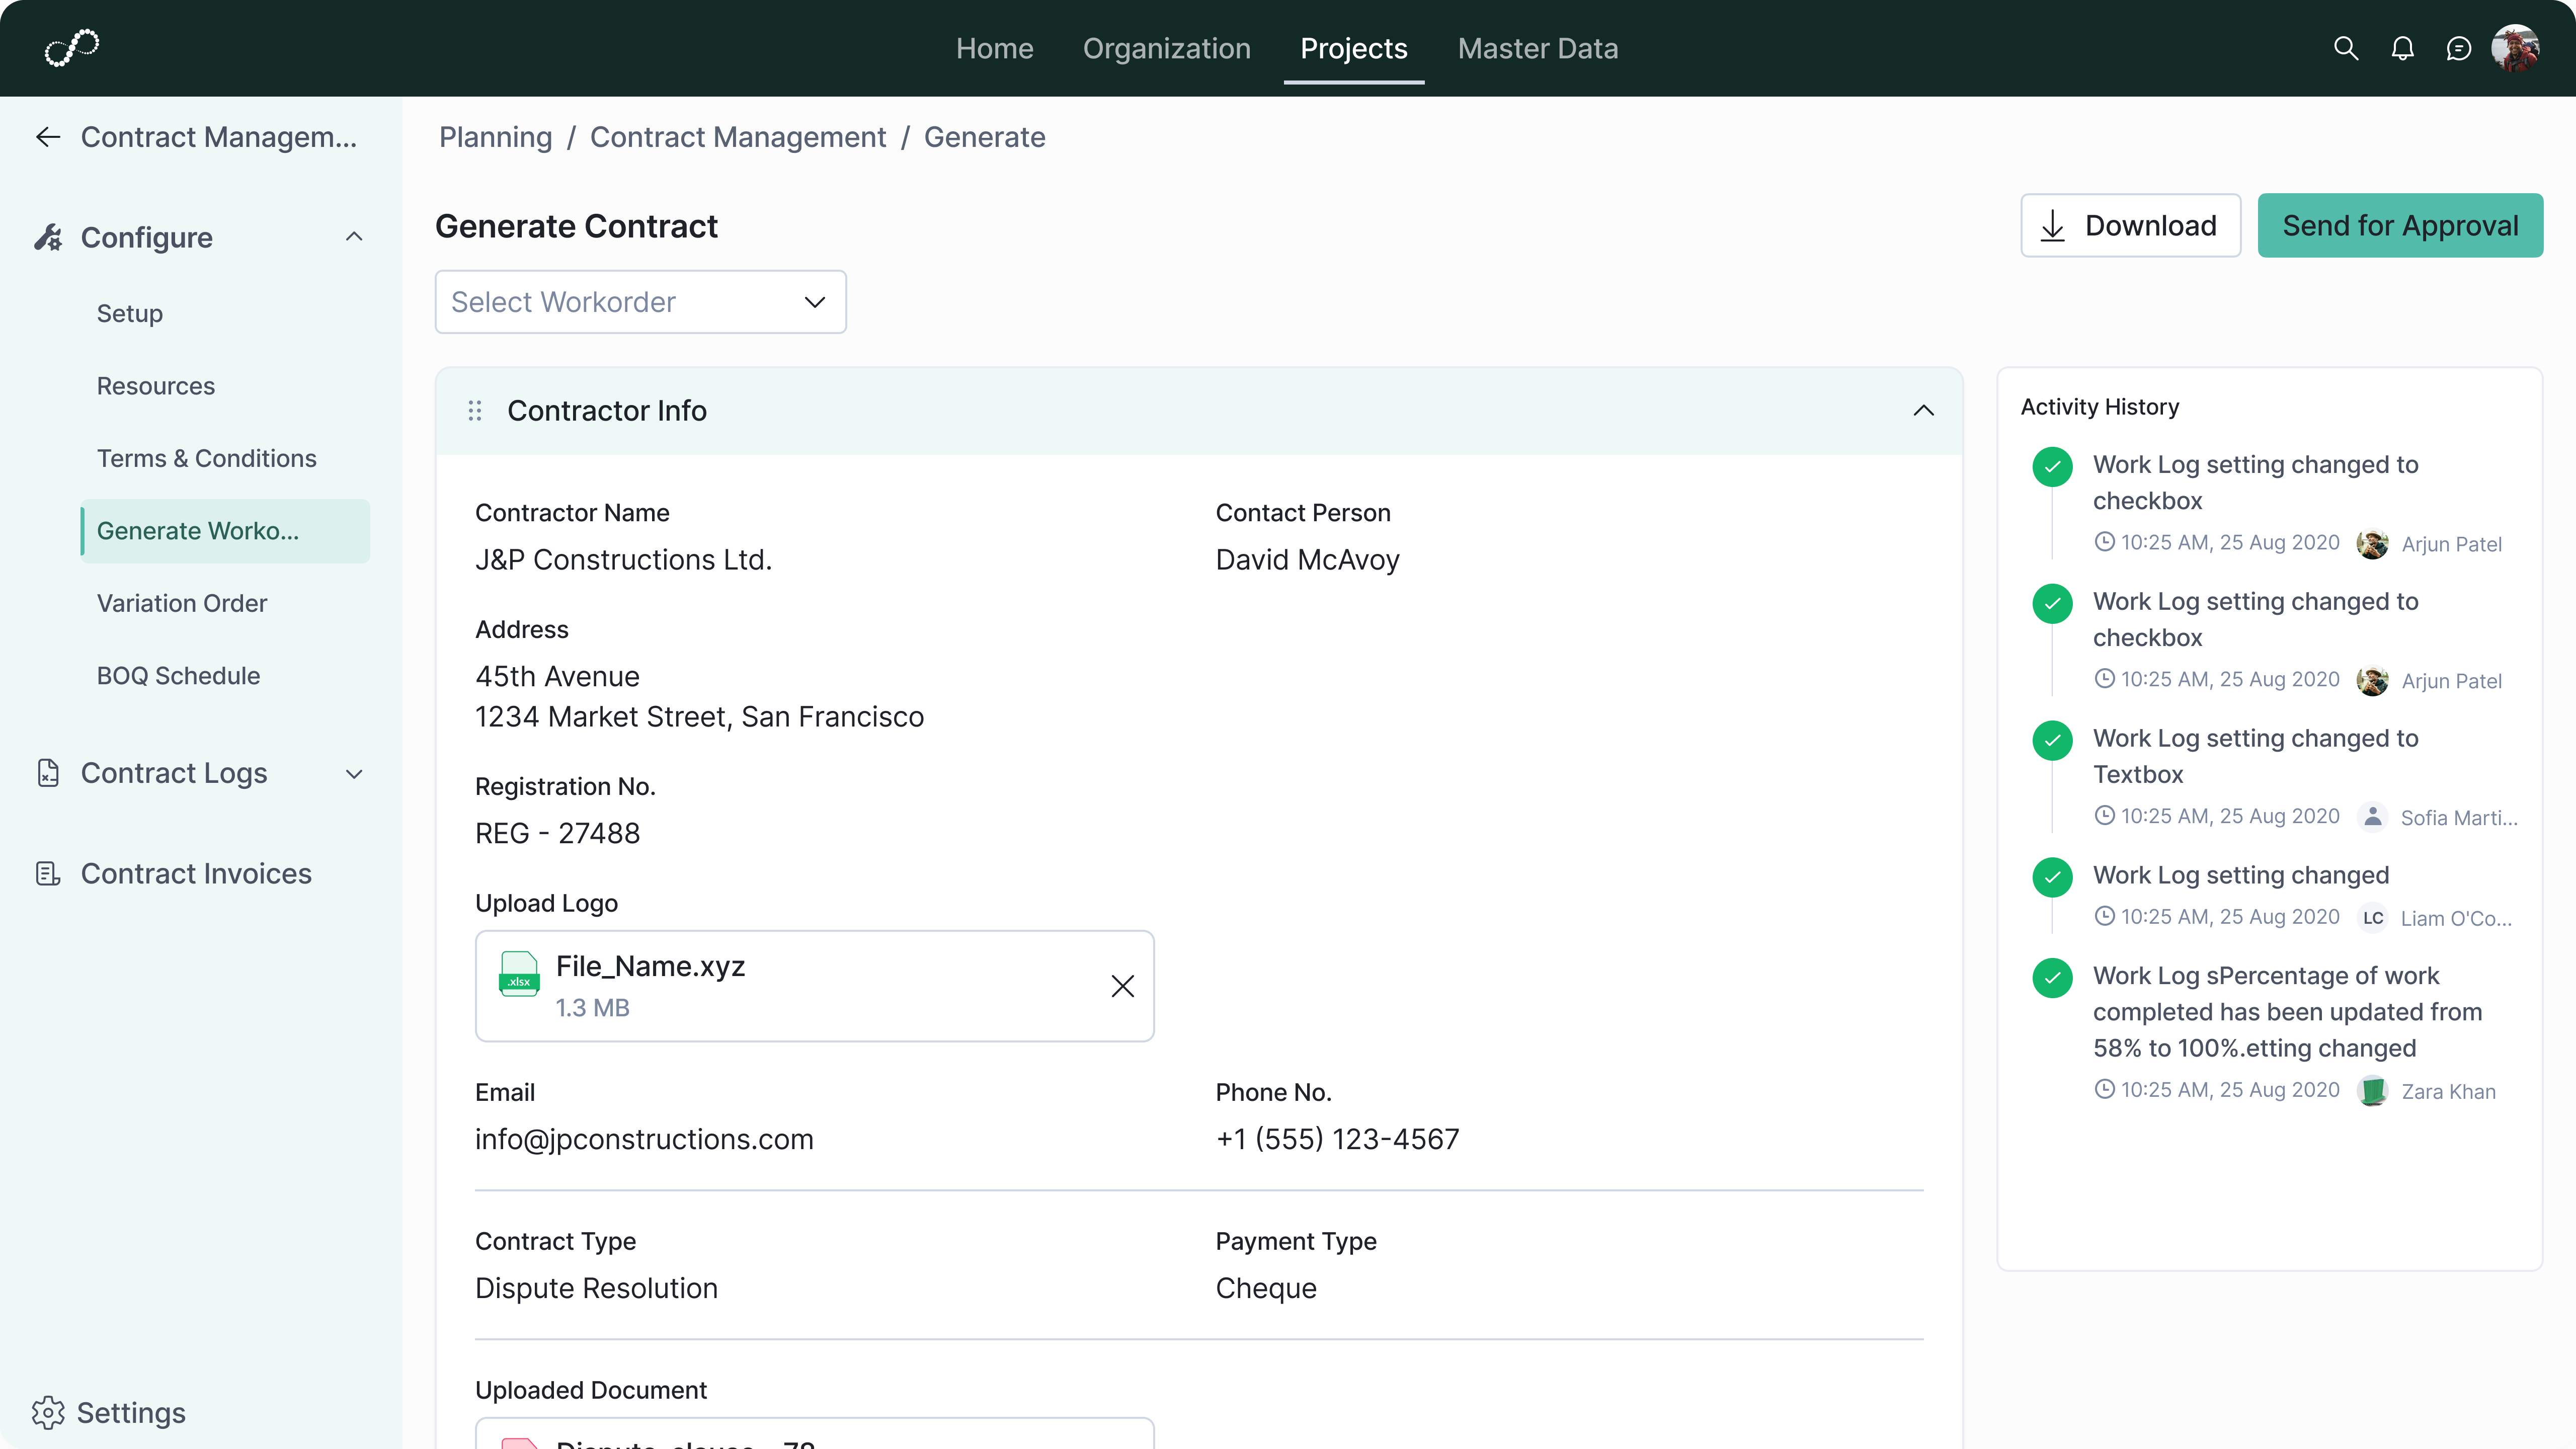Click the Percentage of work entry checkmark
Image resolution: width=2576 pixels, height=1449 pixels.
point(2053,977)
